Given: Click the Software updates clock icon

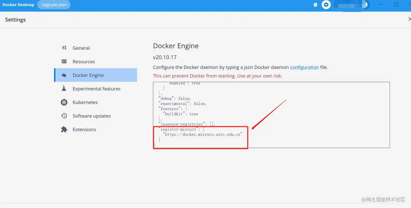Looking at the screenshot, I should (x=64, y=116).
